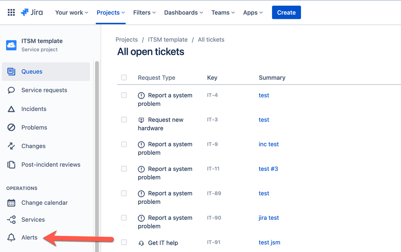The image size is (401, 252).
Task: Click the Change calendar icon
Action: pos(11,203)
